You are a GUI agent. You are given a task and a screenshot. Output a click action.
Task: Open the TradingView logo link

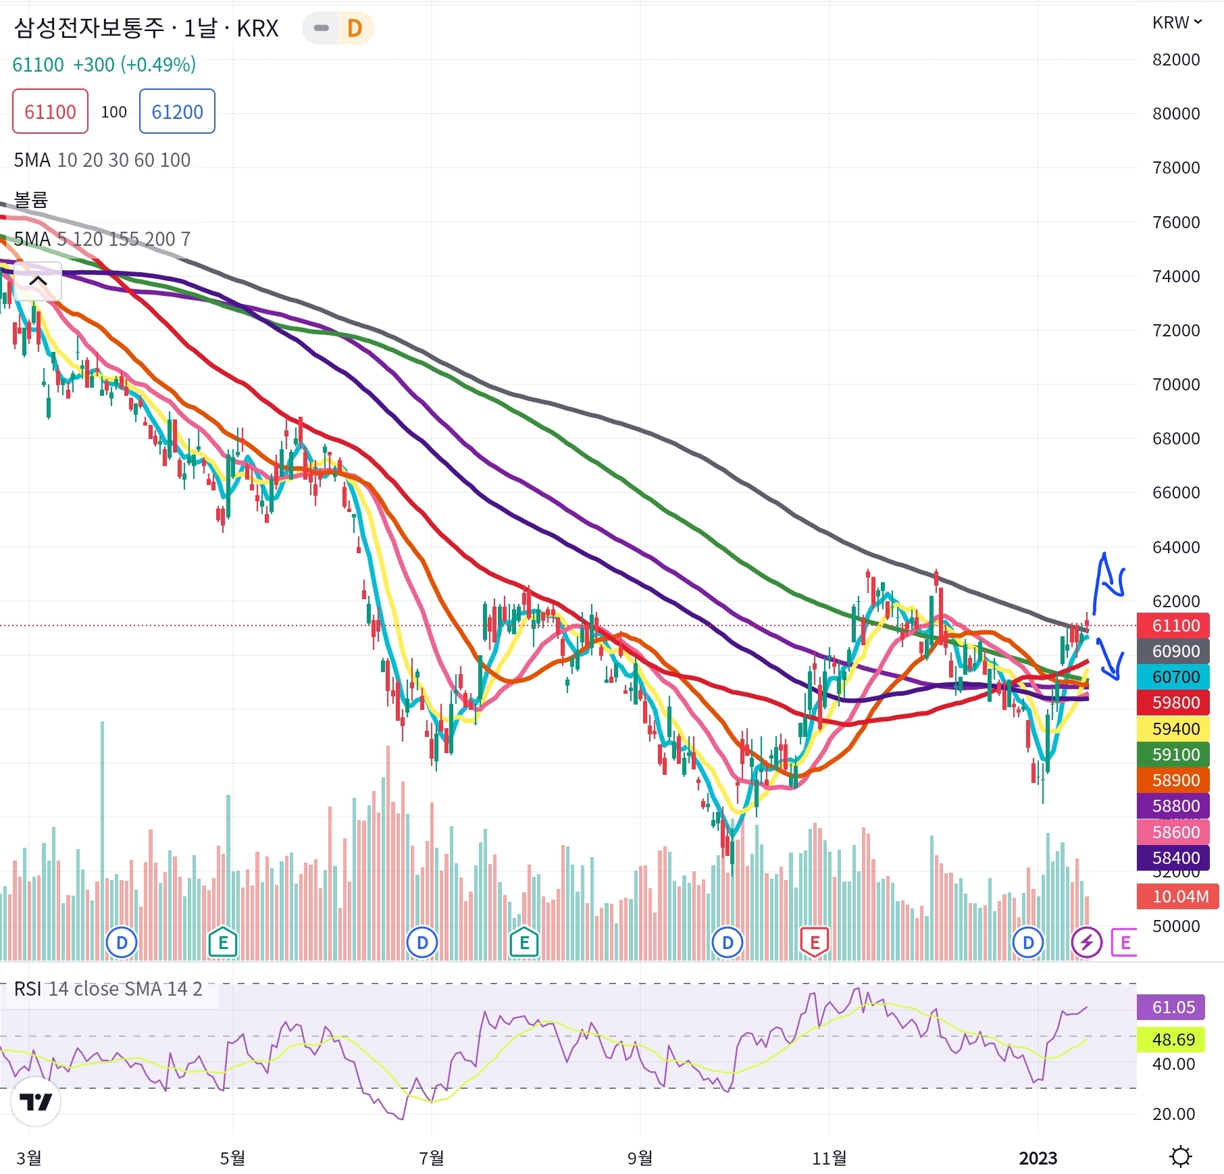[36, 1102]
